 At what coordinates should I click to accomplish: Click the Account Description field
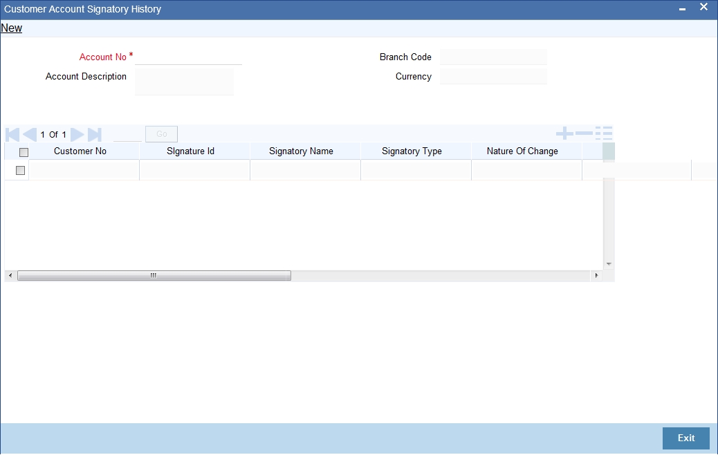tap(185, 82)
